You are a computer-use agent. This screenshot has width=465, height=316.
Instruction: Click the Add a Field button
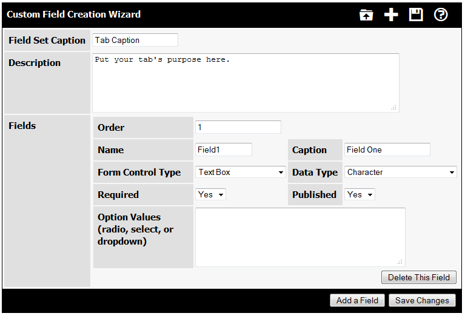pos(357,300)
